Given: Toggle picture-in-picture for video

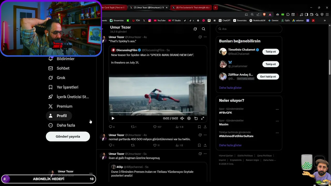Looking at the screenshot, I should click(196, 118).
